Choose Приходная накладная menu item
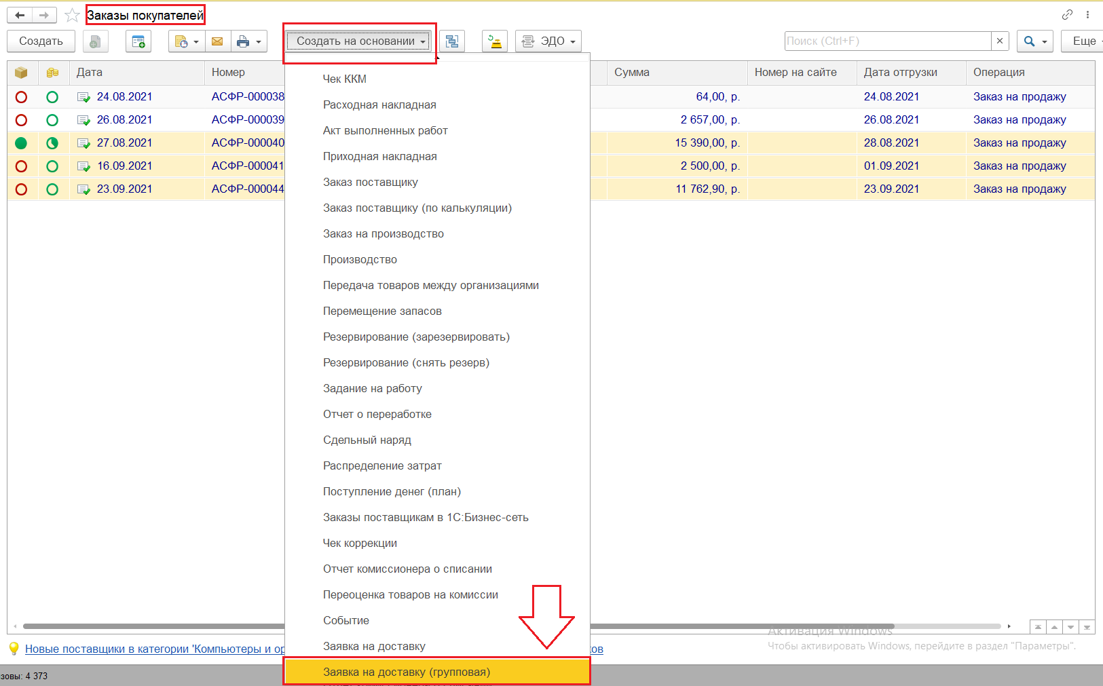This screenshot has height=686, width=1103. point(437,157)
